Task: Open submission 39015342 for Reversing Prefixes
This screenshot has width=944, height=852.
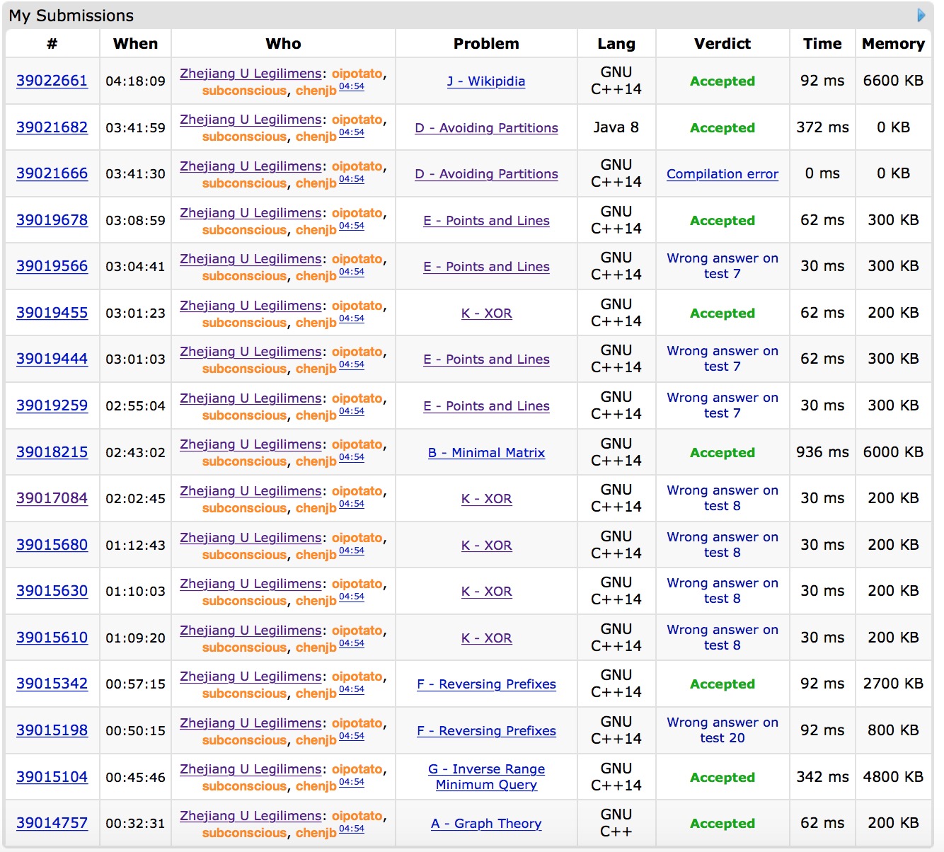Action: click(52, 684)
